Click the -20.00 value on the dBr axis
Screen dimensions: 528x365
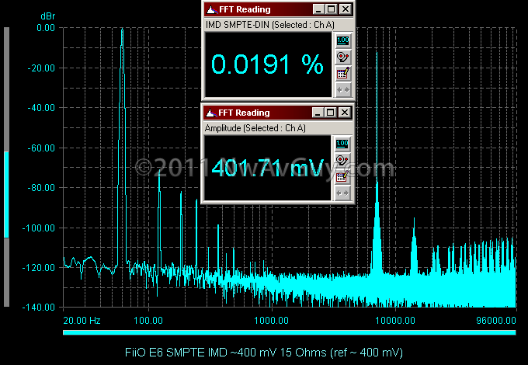(41, 68)
